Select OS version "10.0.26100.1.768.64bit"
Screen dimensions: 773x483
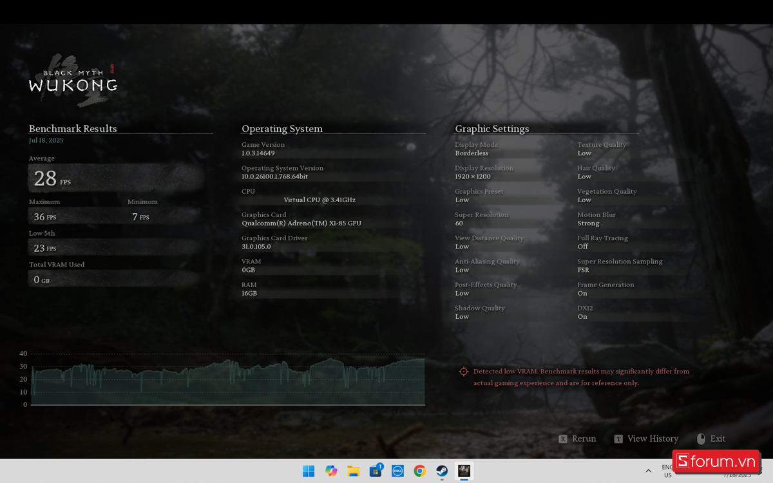click(274, 176)
